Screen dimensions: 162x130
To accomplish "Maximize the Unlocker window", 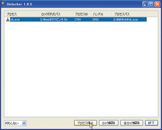I will [151, 4].
